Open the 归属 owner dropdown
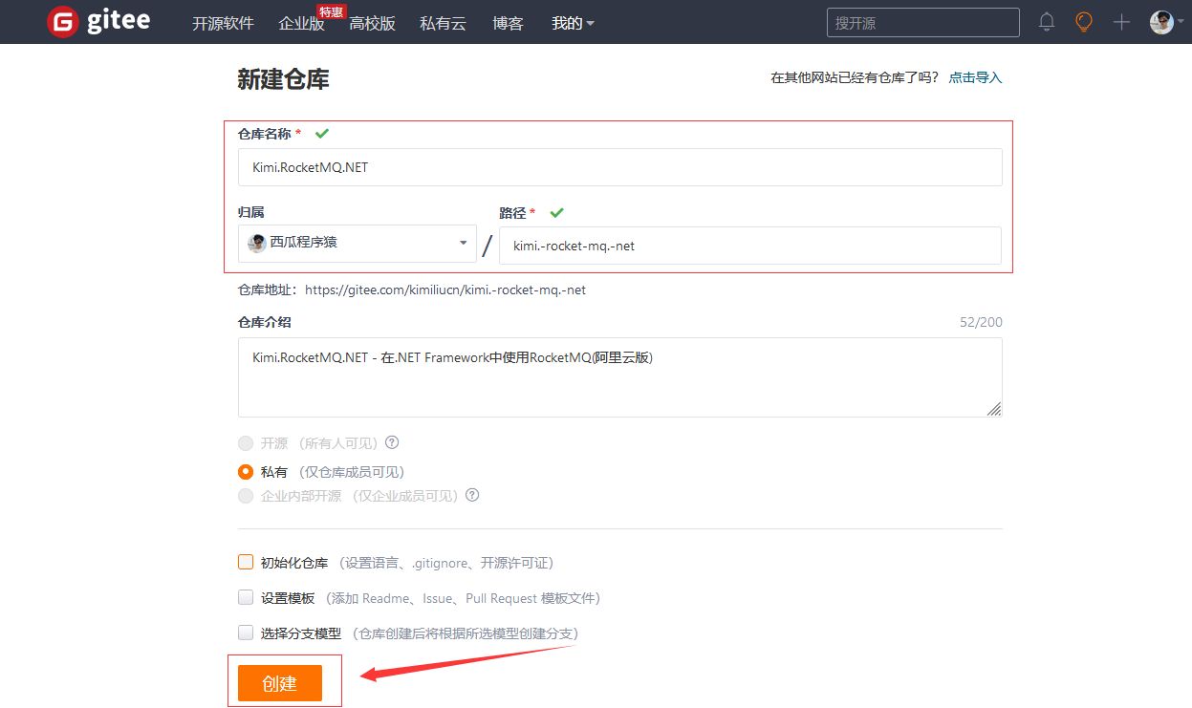The image size is (1192, 708). (x=357, y=244)
